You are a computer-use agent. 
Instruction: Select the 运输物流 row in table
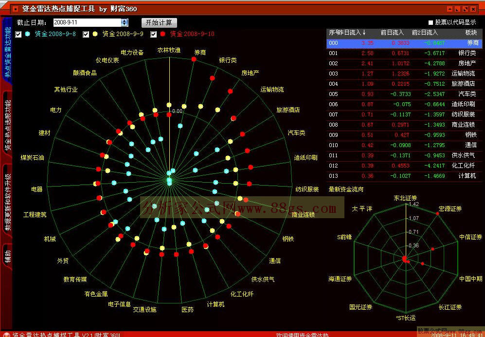(x=404, y=74)
